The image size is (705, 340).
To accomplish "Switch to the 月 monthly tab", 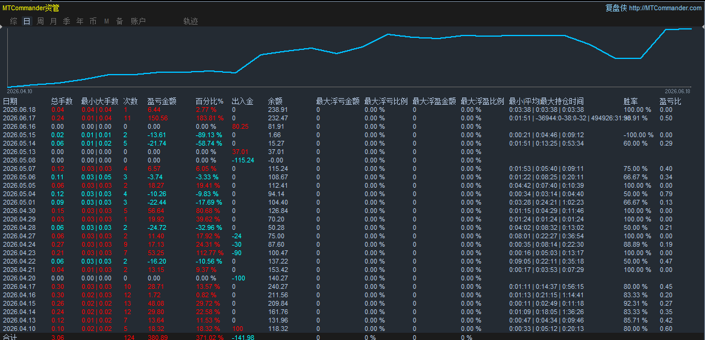I will pos(54,21).
